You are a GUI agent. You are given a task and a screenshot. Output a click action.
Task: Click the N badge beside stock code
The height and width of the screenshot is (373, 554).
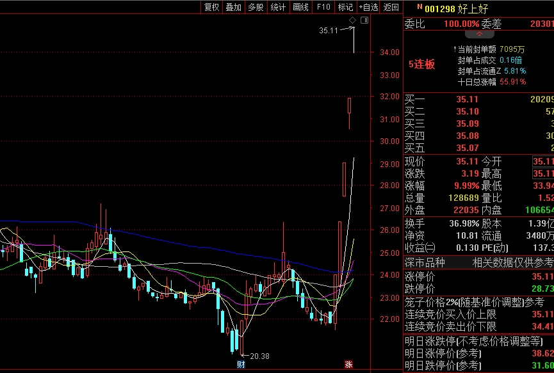pyautogui.click(x=420, y=7)
